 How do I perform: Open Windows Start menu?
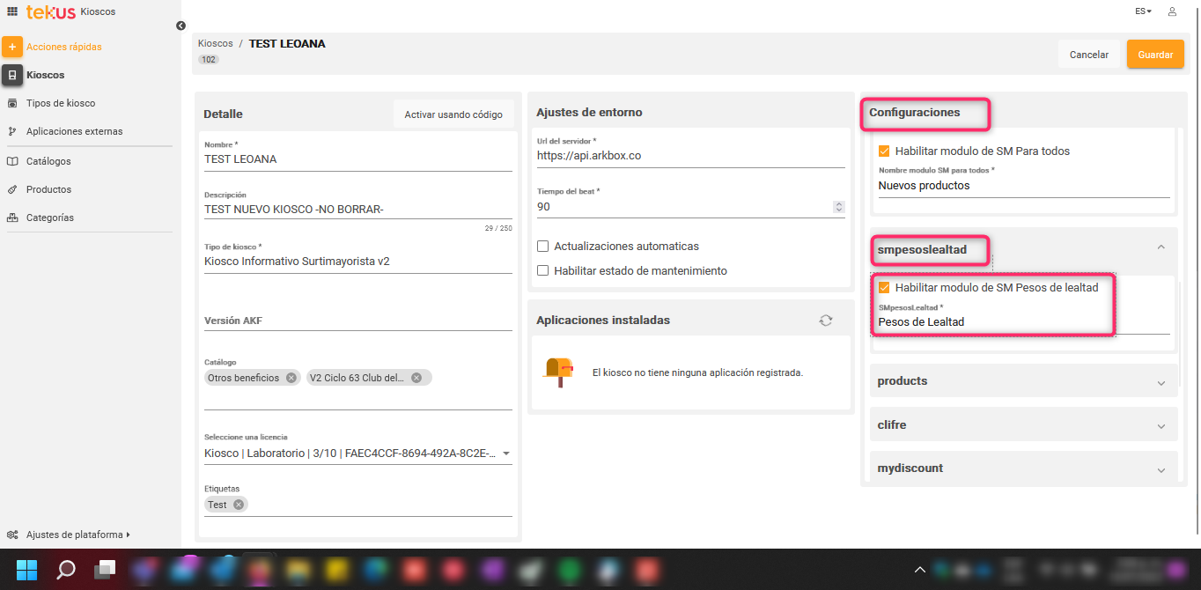coord(26,570)
